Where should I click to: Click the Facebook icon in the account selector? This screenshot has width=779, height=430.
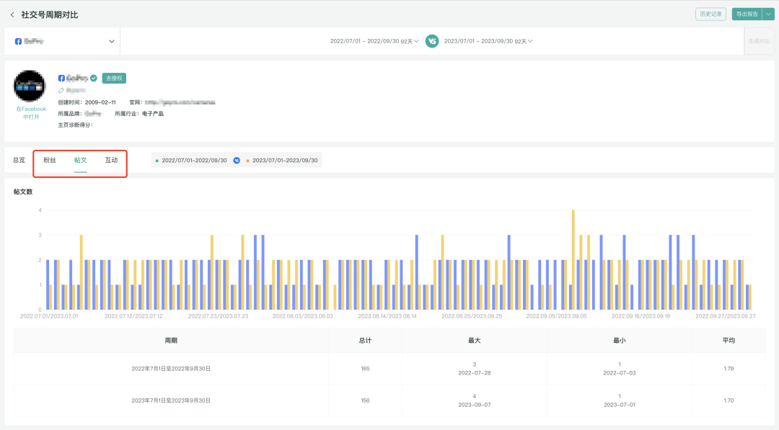point(18,41)
